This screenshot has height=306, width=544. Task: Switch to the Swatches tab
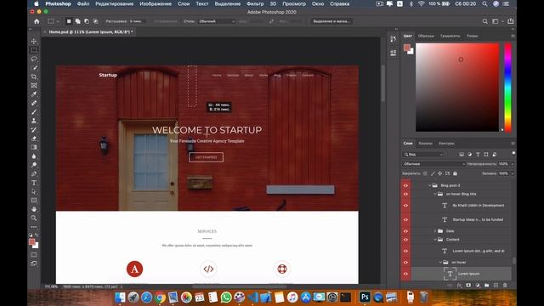(426, 36)
